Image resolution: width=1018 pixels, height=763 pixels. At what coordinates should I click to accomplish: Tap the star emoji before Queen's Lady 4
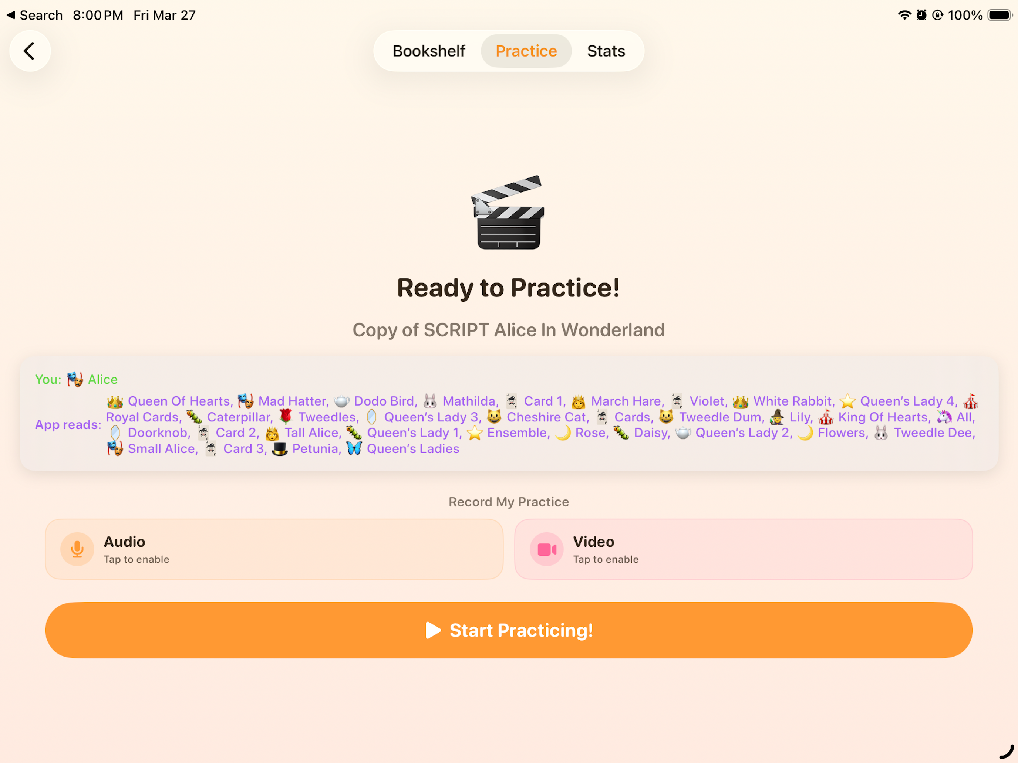tap(847, 401)
